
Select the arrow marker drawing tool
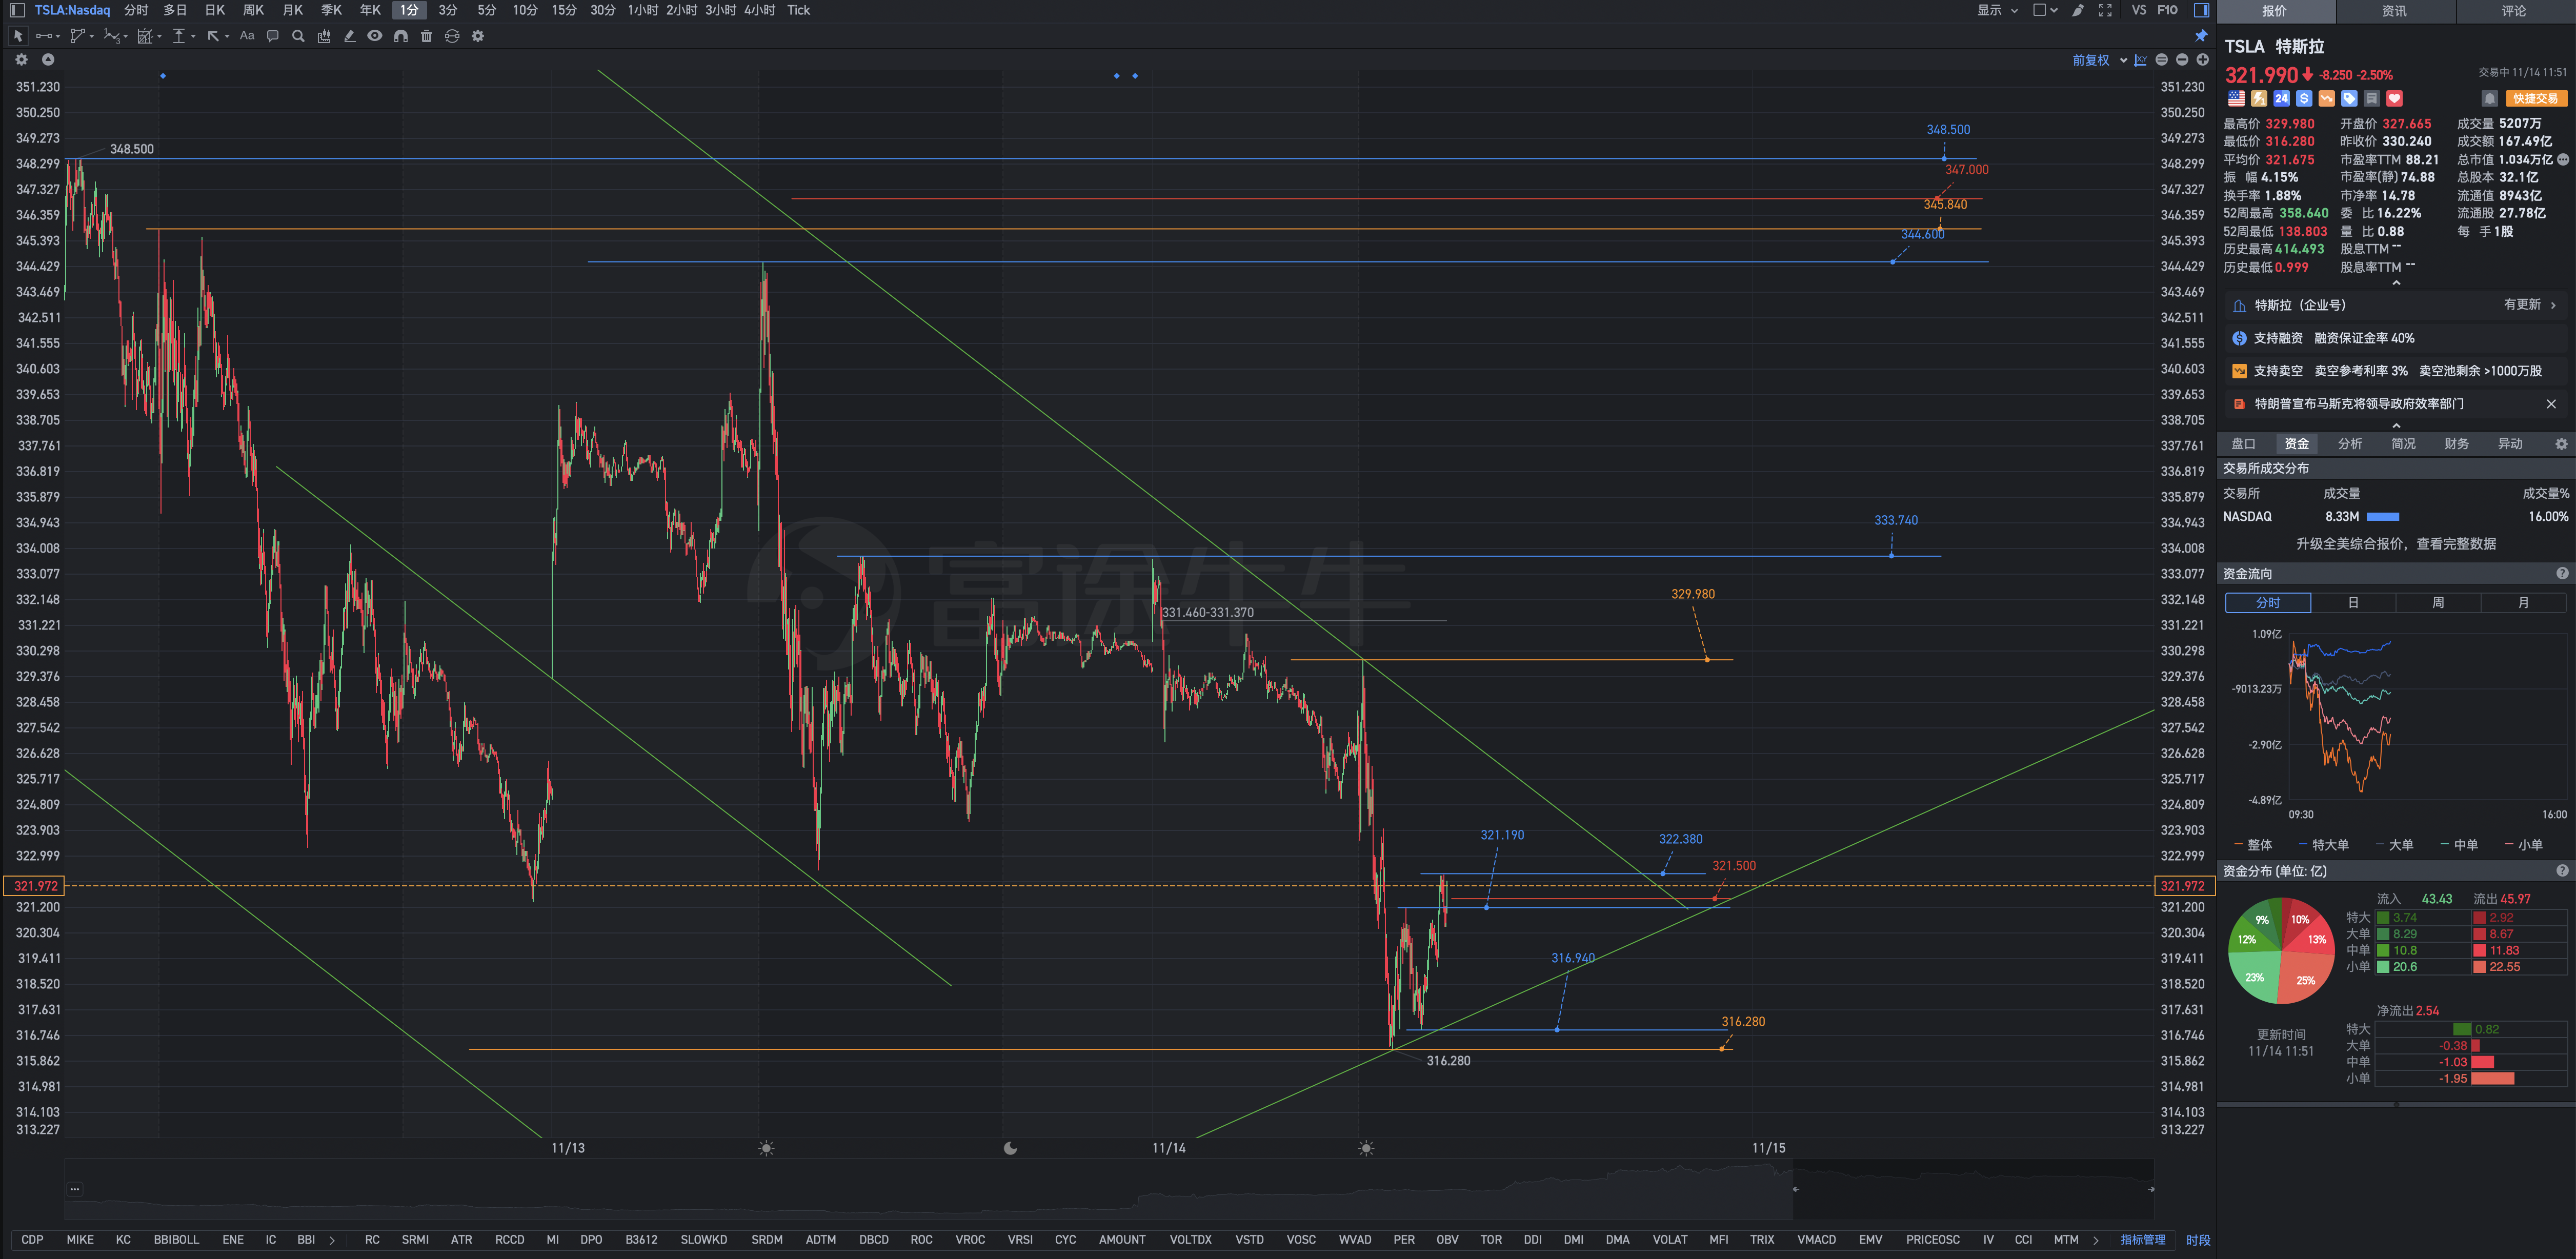coord(213,36)
